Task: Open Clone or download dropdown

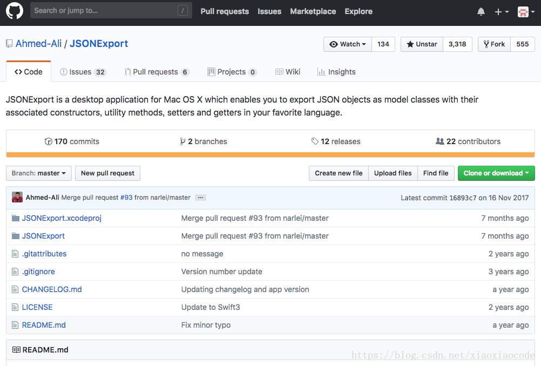Action: pyautogui.click(x=496, y=173)
